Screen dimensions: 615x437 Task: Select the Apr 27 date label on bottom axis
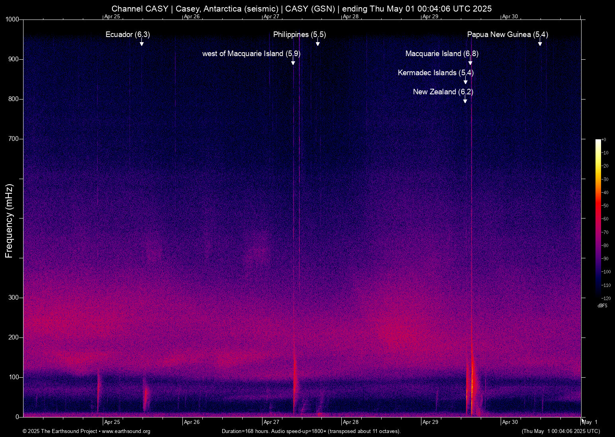click(x=272, y=422)
